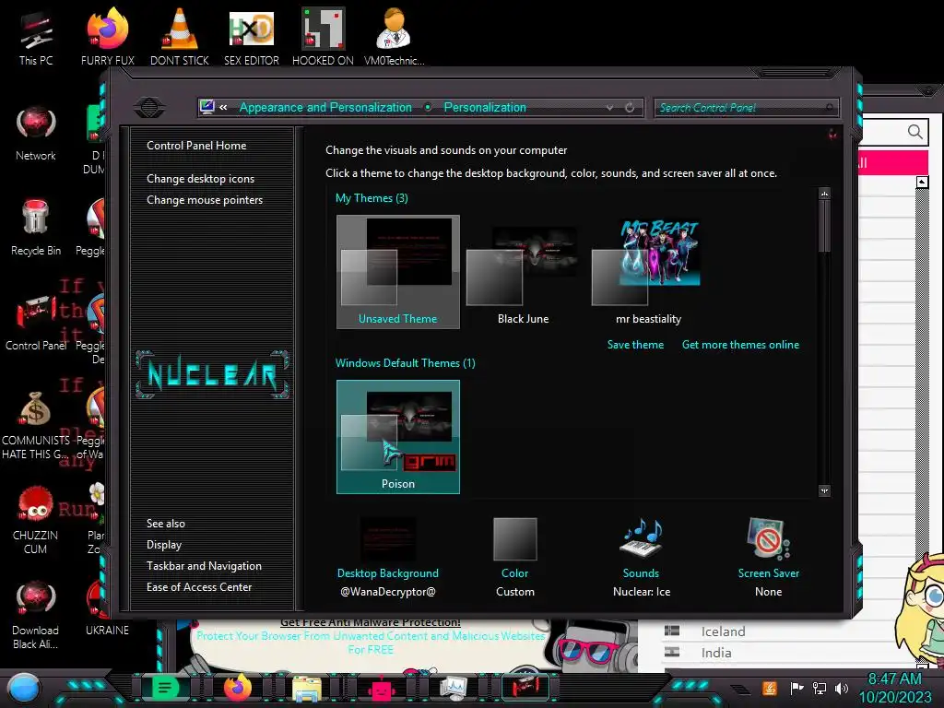This screenshot has width=944, height=708.
Task: Open the This PC desktop icon
Action: [x=36, y=38]
